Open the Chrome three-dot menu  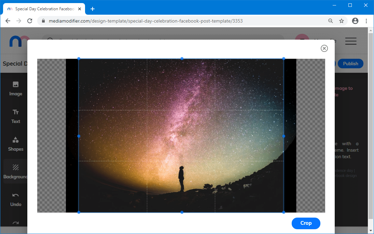[x=366, y=21]
